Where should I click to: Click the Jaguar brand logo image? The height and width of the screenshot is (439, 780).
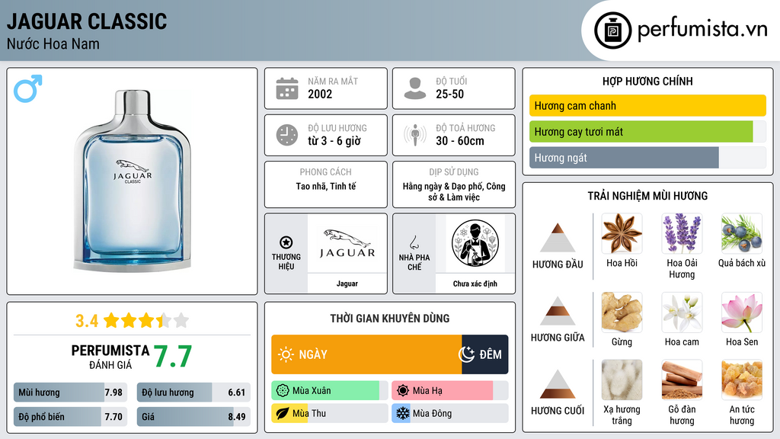tap(347, 243)
